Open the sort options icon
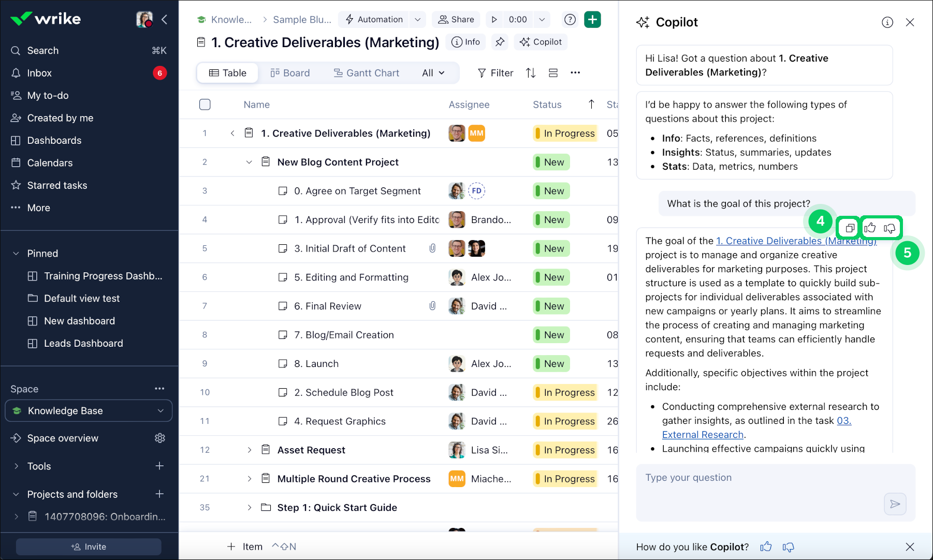The image size is (933, 560). coord(531,73)
